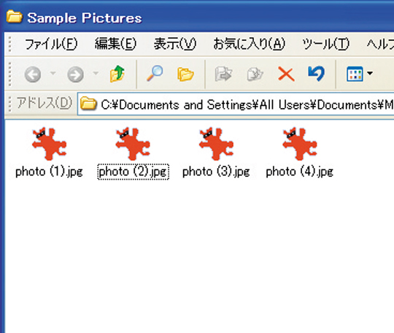Click the Forward navigation arrow button
Screen dimensions: 394x333
(75, 74)
